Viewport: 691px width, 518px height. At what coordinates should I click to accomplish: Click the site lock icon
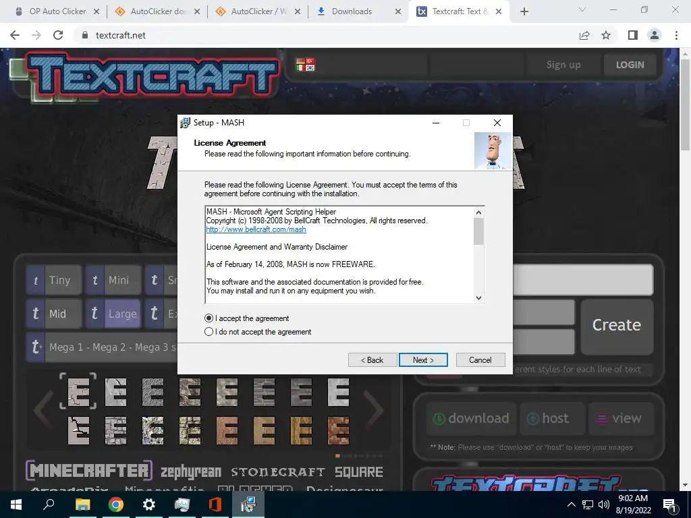pyautogui.click(x=85, y=35)
